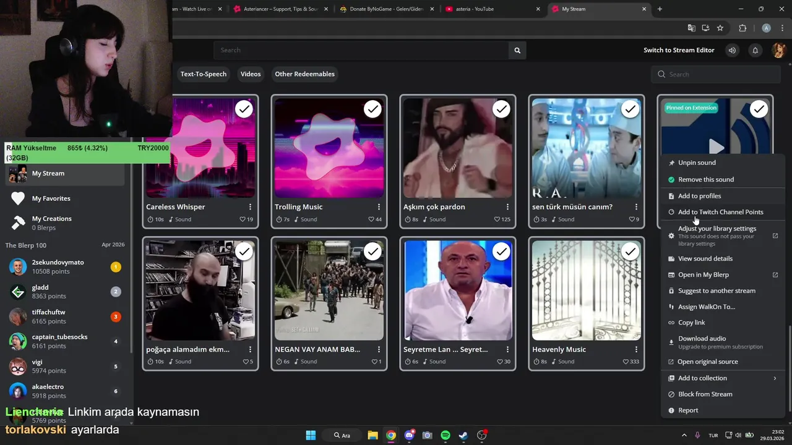Focus the main top search field

[x=361, y=50]
